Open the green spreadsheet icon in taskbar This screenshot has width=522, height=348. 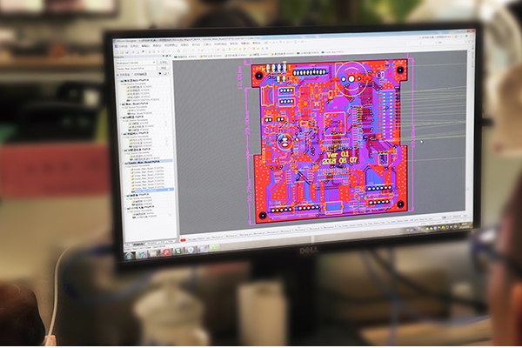tap(178, 251)
